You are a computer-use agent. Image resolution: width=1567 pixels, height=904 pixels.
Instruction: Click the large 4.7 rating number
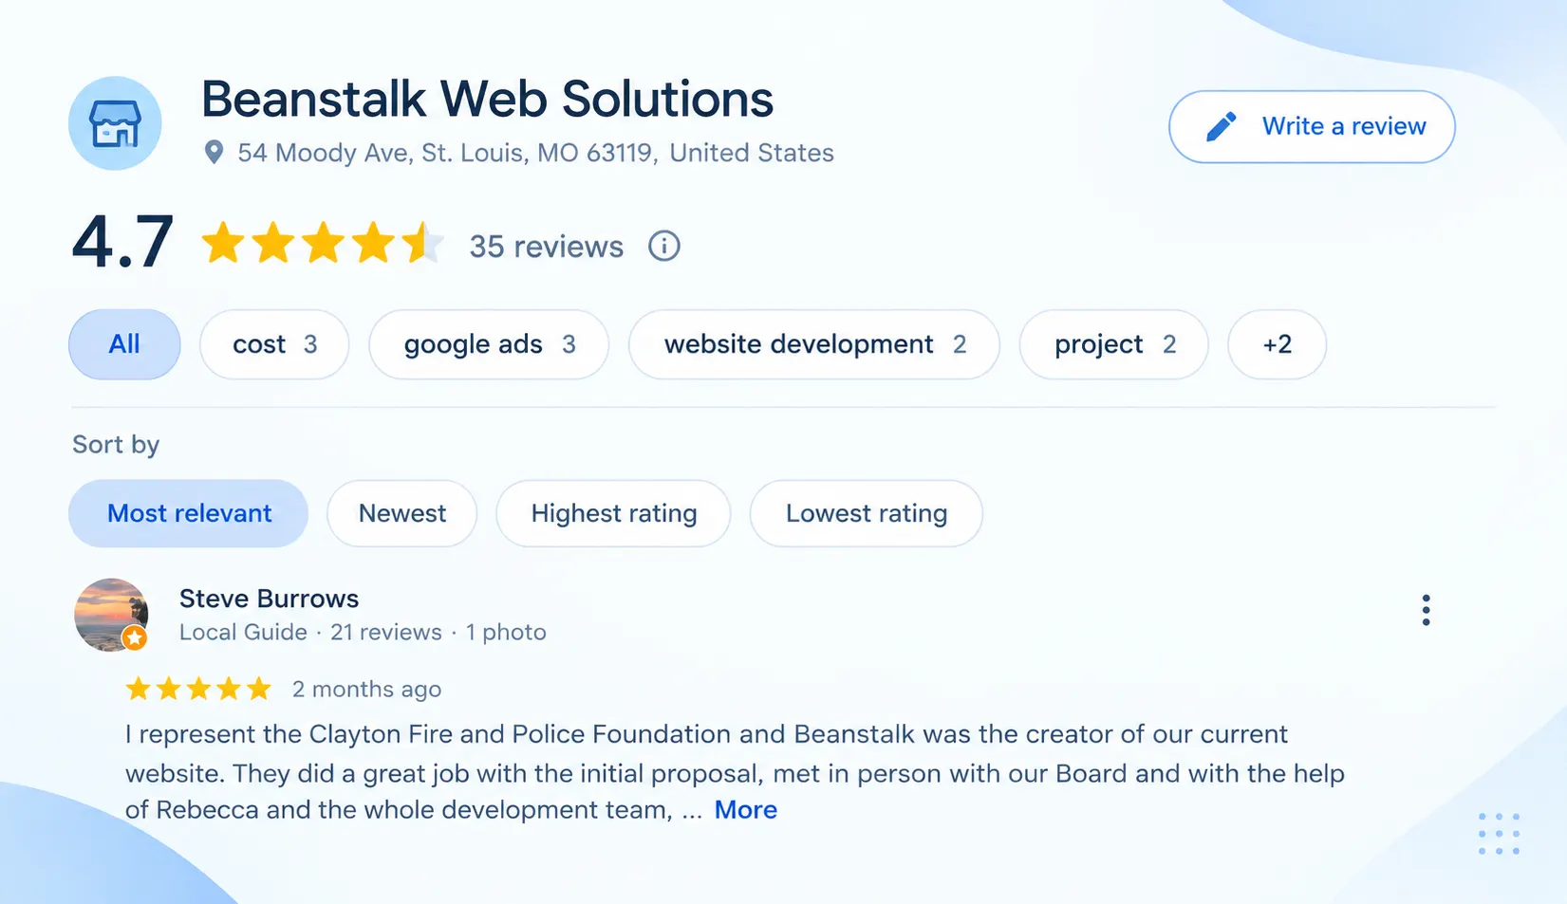tap(122, 243)
